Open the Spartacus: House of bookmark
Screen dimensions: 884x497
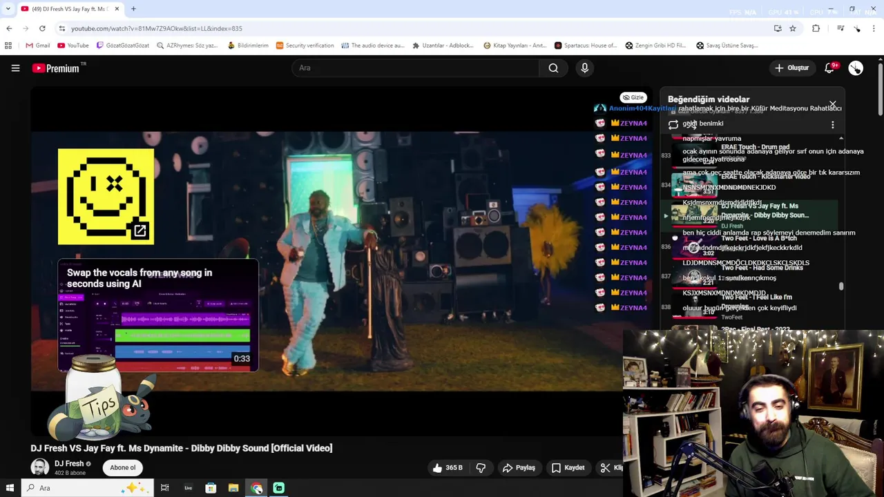point(586,46)
